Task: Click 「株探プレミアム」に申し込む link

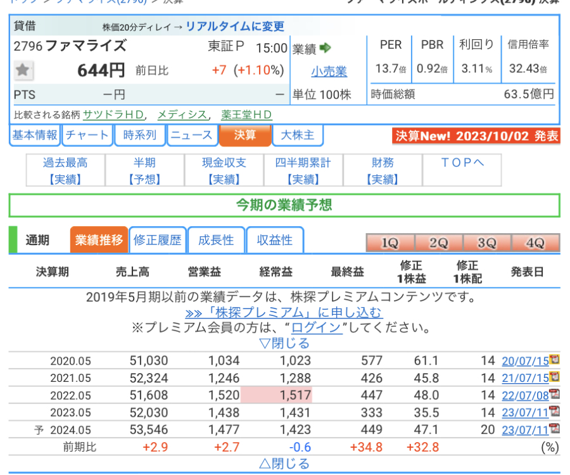Action: pyautogui.click(x=284, y=312)
